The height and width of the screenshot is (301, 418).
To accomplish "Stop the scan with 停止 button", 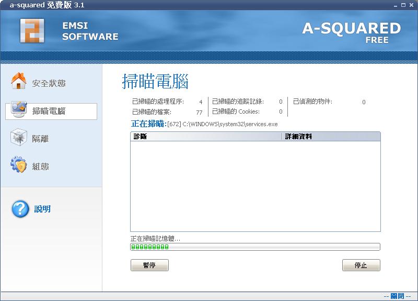I will point(361,265).
